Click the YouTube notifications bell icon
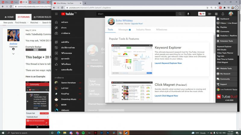The height and width of the screenshot is (135, 241). point(223,14)
